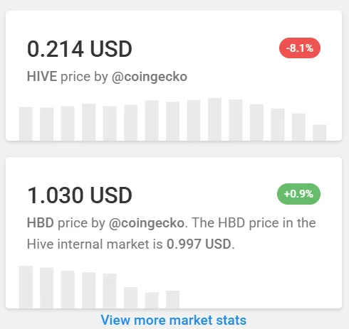This screenshot has width=349, height=329.
Task: Open @coingecko in the HIVE price description
Action: (150, 77)
